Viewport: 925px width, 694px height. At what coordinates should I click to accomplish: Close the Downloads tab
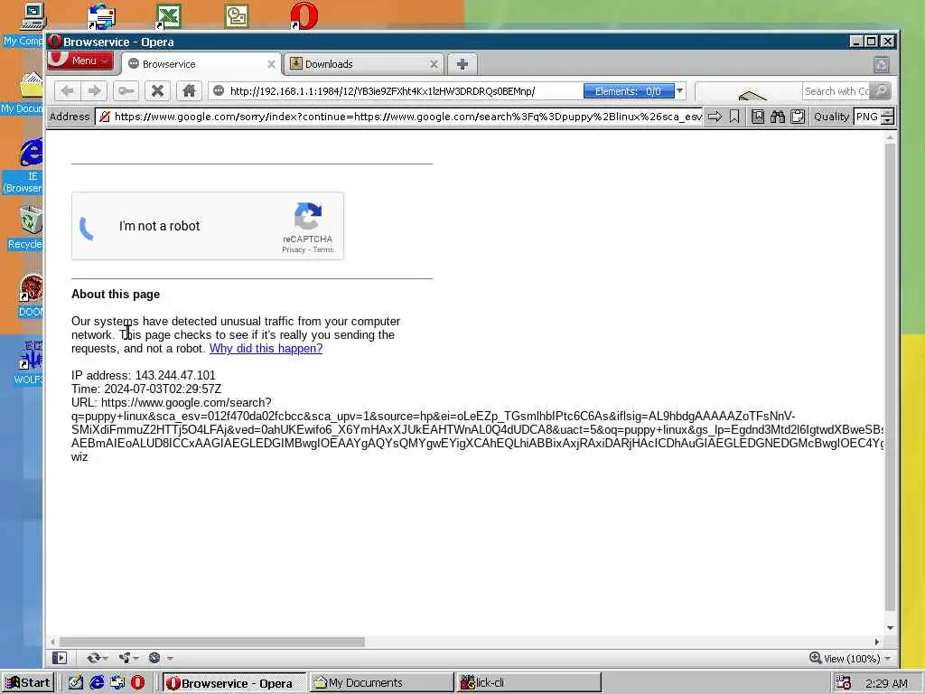(434, 64)
